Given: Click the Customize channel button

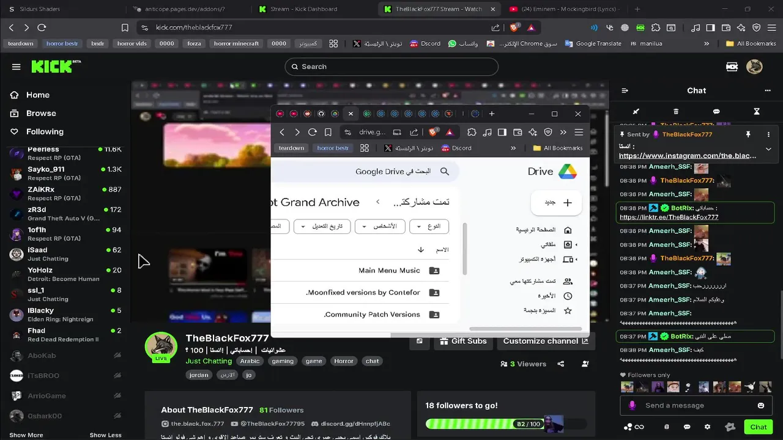Looking at the screenshot, I should [x=546, y=342].
